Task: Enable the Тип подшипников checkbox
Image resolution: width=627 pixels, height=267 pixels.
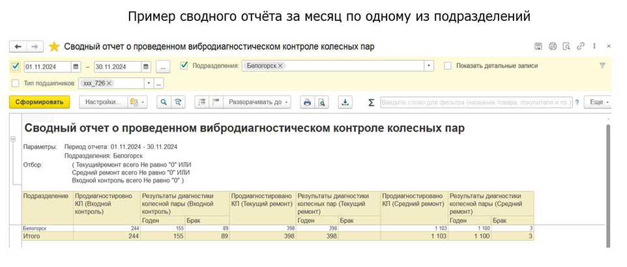Action: [15, 83]
